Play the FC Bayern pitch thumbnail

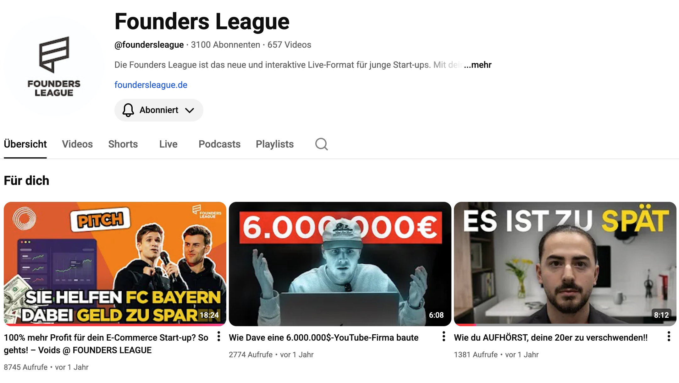click(x=115, y=264)
